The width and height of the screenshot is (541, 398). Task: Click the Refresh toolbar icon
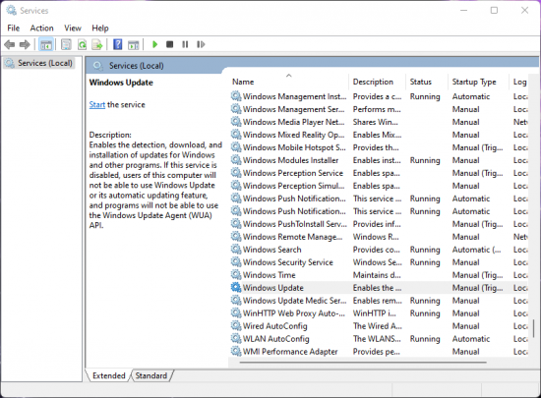click(x=82, y=44)
